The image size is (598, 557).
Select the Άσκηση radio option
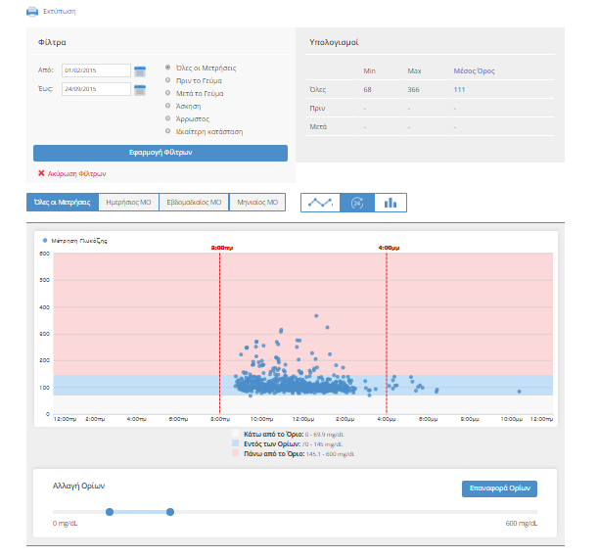pyautogui.click(x=168, y=106)
